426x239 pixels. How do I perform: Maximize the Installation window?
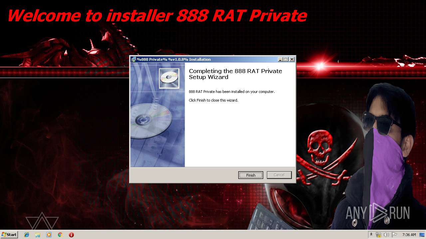point(286,59)
